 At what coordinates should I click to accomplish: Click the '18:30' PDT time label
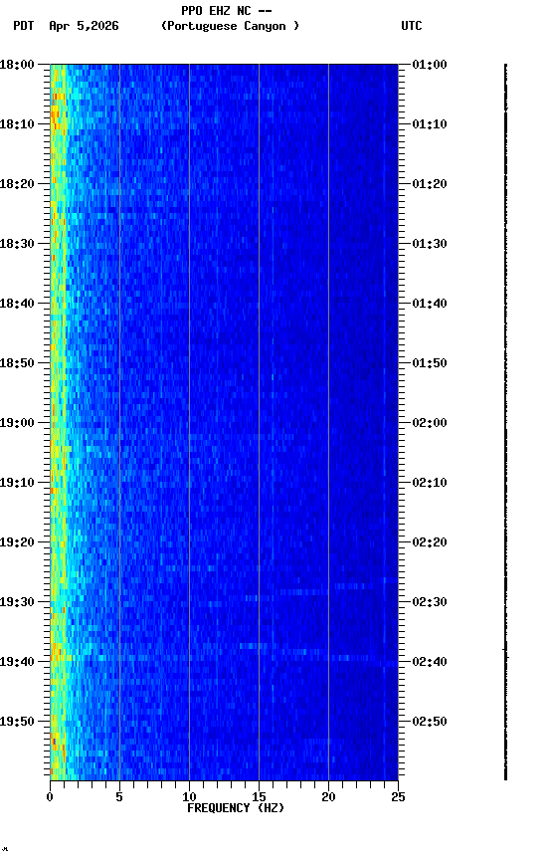coord(17,244)
